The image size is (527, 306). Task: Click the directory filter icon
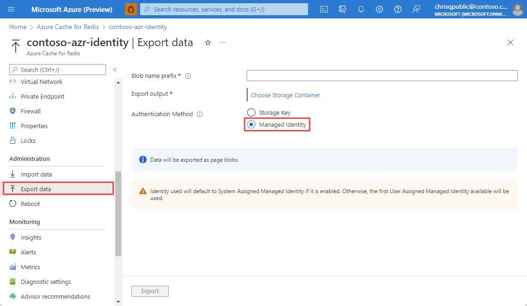pyautogui.click(x=343, y=9)
